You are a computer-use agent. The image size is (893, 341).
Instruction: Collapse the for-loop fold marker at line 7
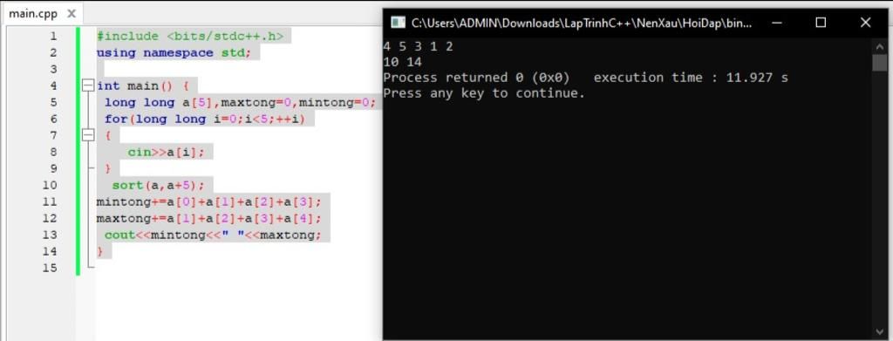(x=88, y=135)
